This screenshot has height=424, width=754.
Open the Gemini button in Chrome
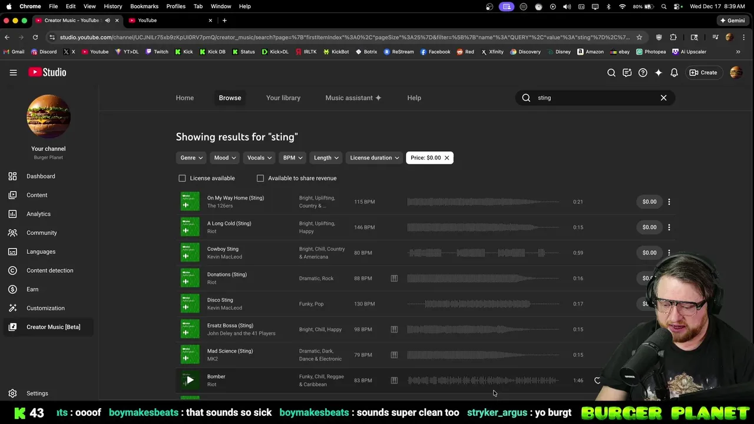(732, 21)
